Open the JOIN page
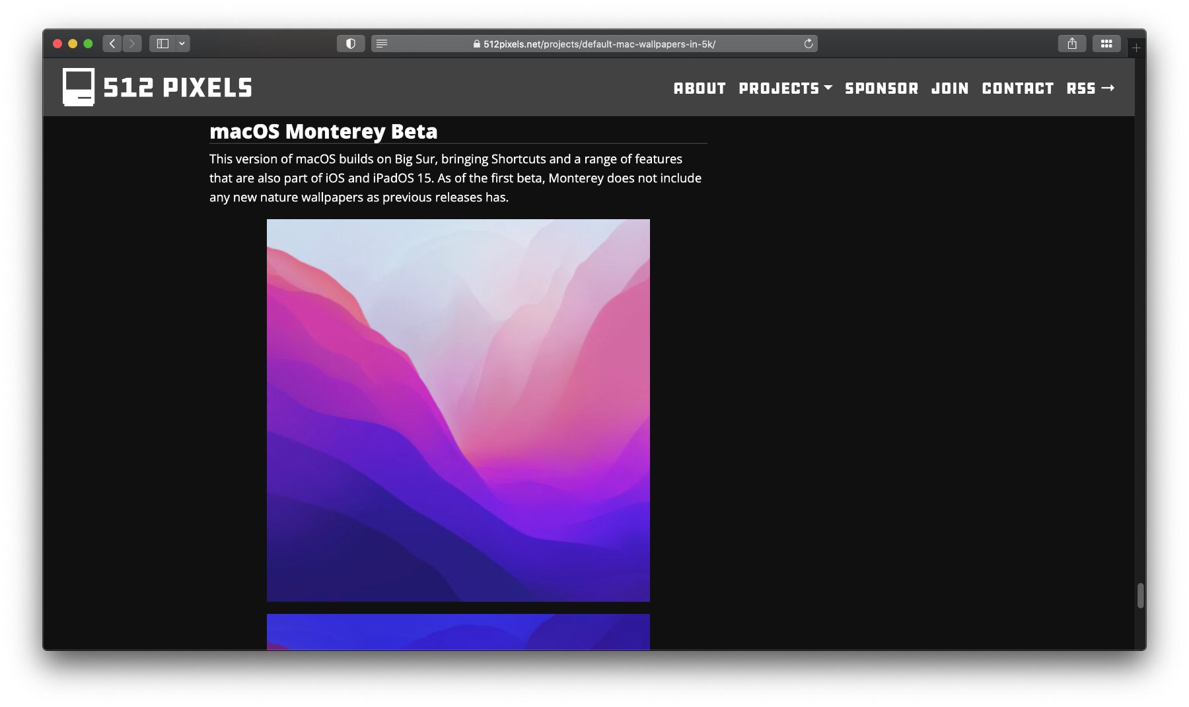 (x=950, y=88)
